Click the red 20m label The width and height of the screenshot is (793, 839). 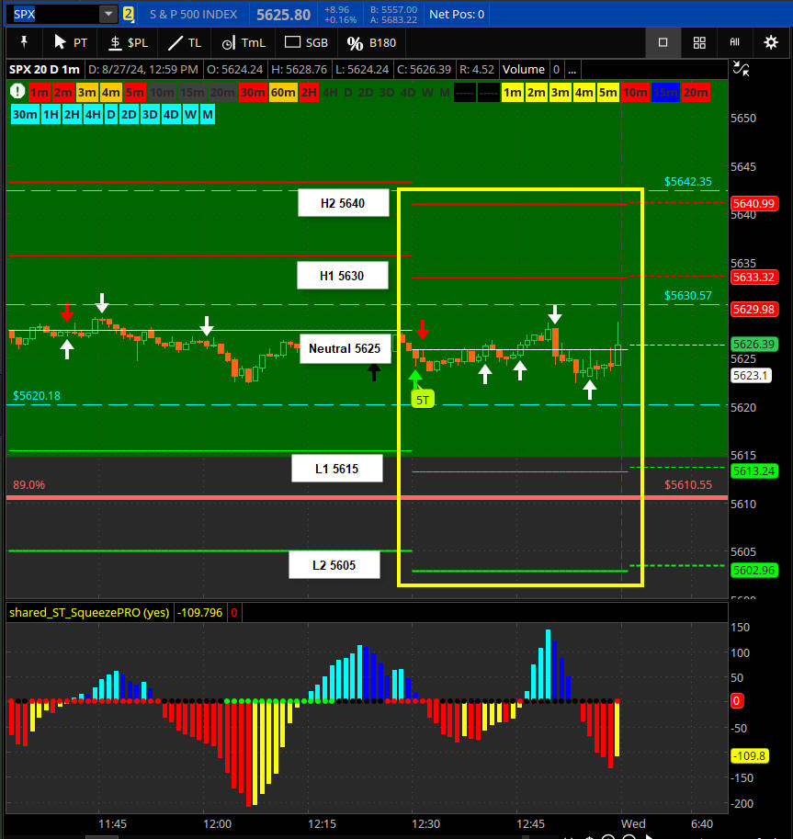point(696,93)
